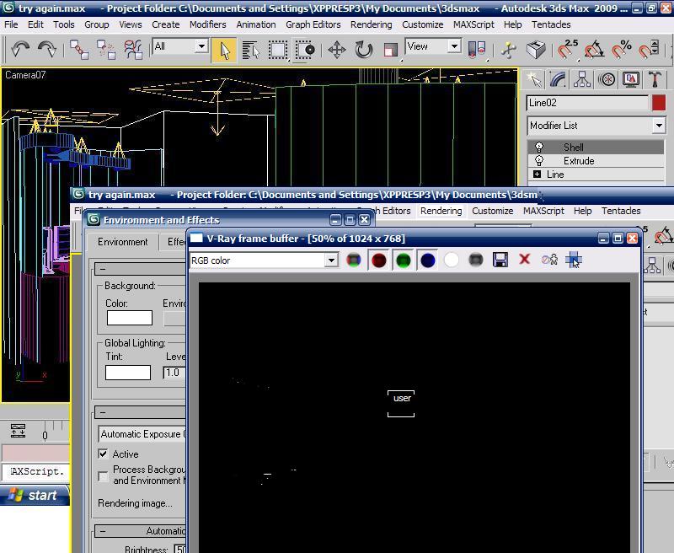Toggle the Window/Crossing selection icon
Viewport: 674px width, 553px height.
305,50
